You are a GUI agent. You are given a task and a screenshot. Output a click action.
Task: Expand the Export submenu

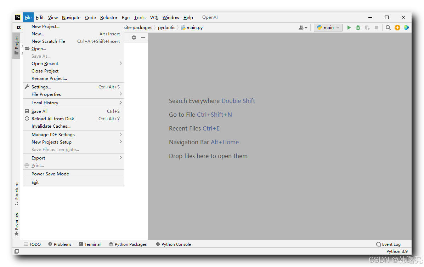click(x=74, y=158)
